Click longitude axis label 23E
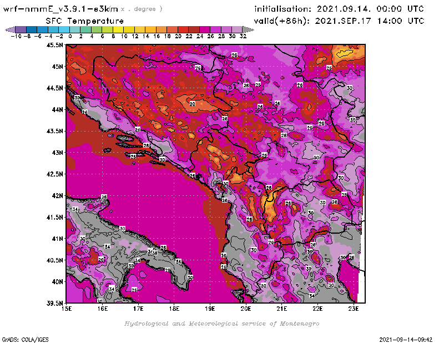Screen dimensions: 444x343 354,309
